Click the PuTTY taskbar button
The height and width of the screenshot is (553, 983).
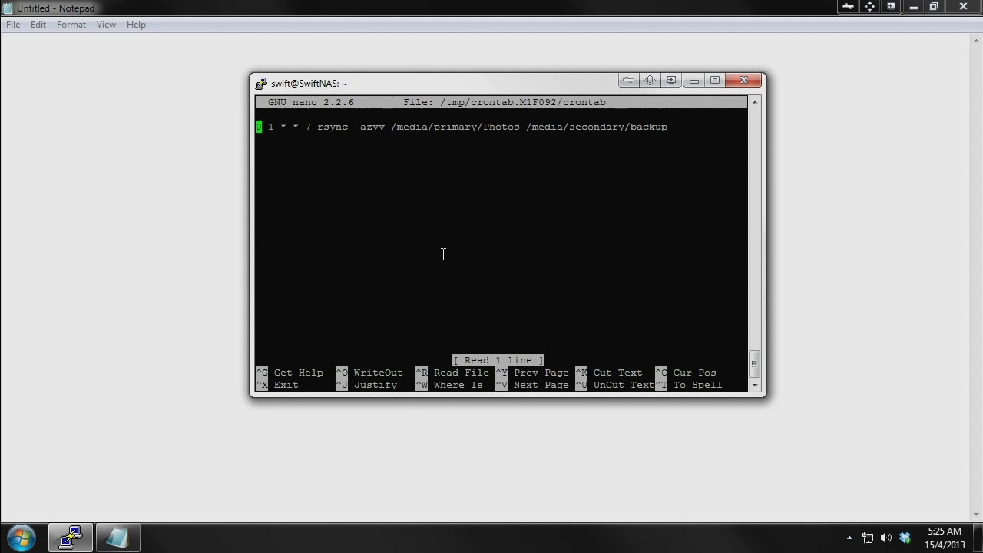pyautogui.click(x=71, y=538)
